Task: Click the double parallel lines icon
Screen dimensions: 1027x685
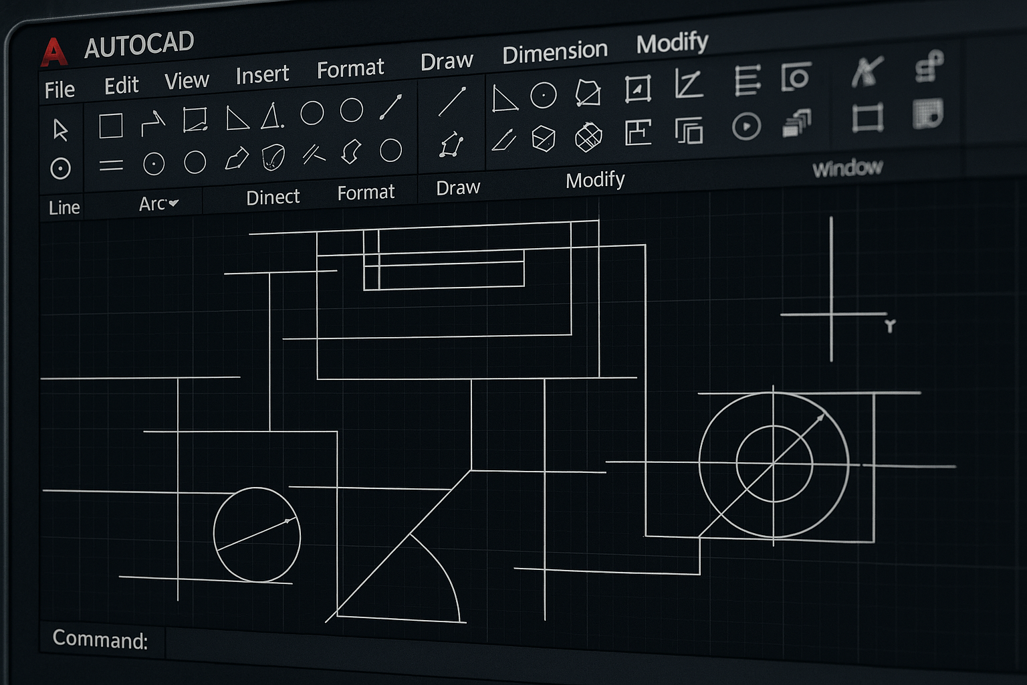Action: coord(111,165)
